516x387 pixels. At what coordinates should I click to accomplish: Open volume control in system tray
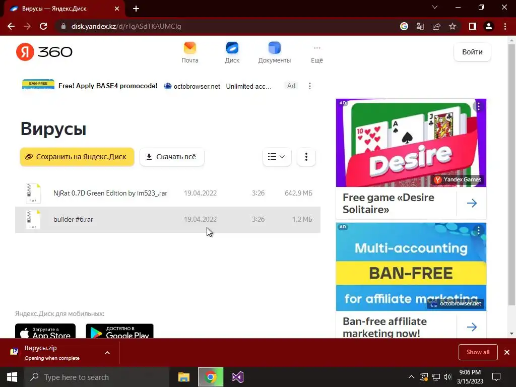coord(447,377)
